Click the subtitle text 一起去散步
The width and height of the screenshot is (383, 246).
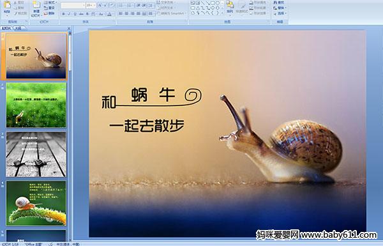(x=147, y=126)
